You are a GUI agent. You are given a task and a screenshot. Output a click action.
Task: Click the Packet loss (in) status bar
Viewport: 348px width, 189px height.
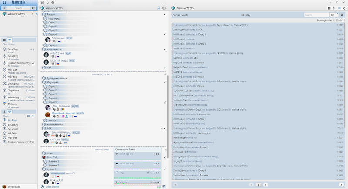tap(137, 156)
